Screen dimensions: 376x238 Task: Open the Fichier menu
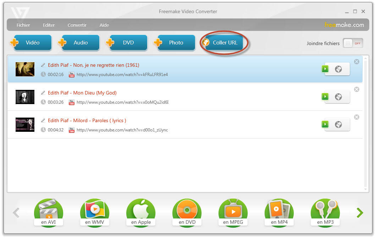[x=23, y=25]
